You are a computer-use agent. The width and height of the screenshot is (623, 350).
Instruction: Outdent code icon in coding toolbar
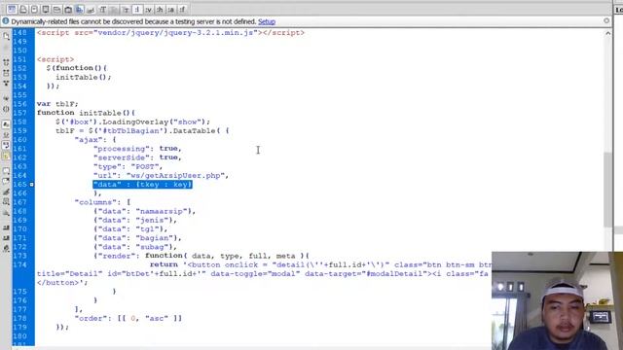coord(6,238)
